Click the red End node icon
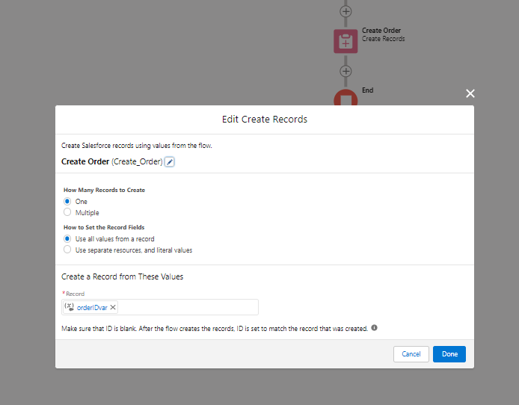The image size is (519, 405). coord(346,99)
